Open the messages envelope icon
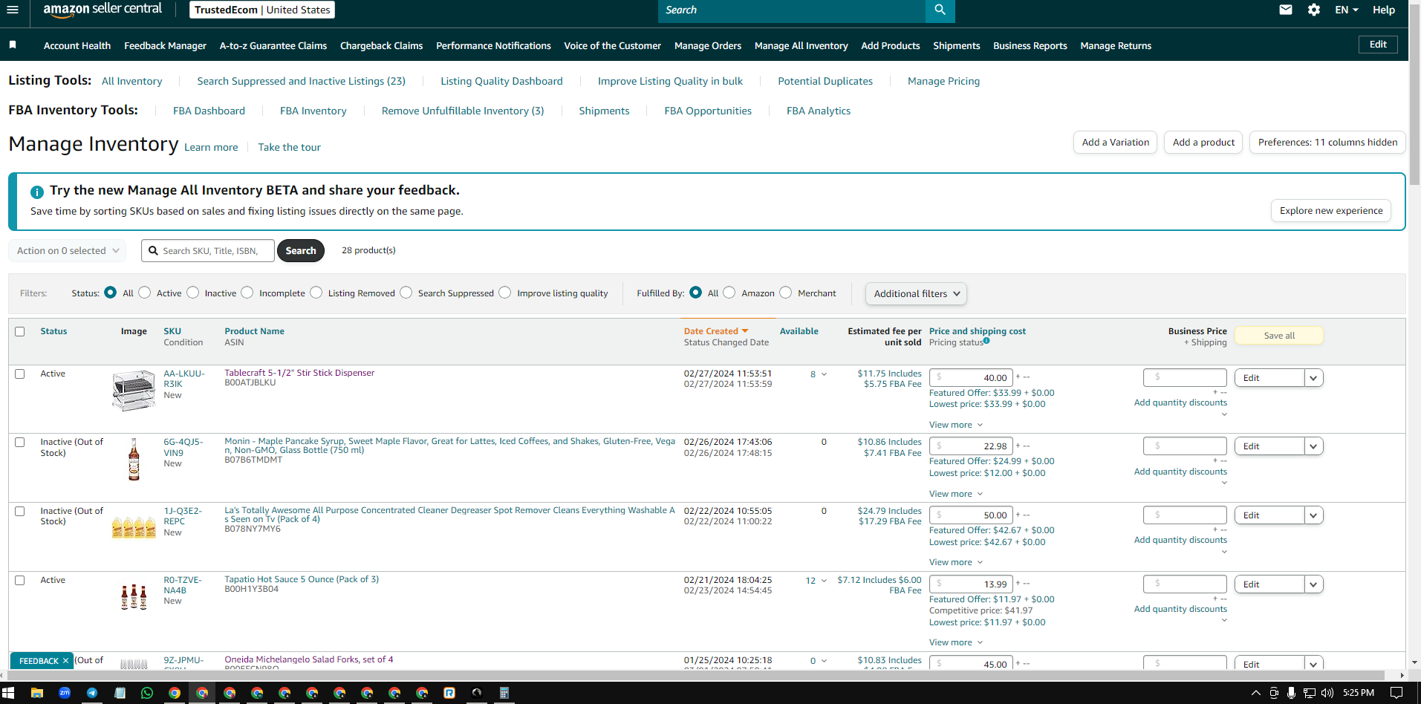 click(1286, 10)
